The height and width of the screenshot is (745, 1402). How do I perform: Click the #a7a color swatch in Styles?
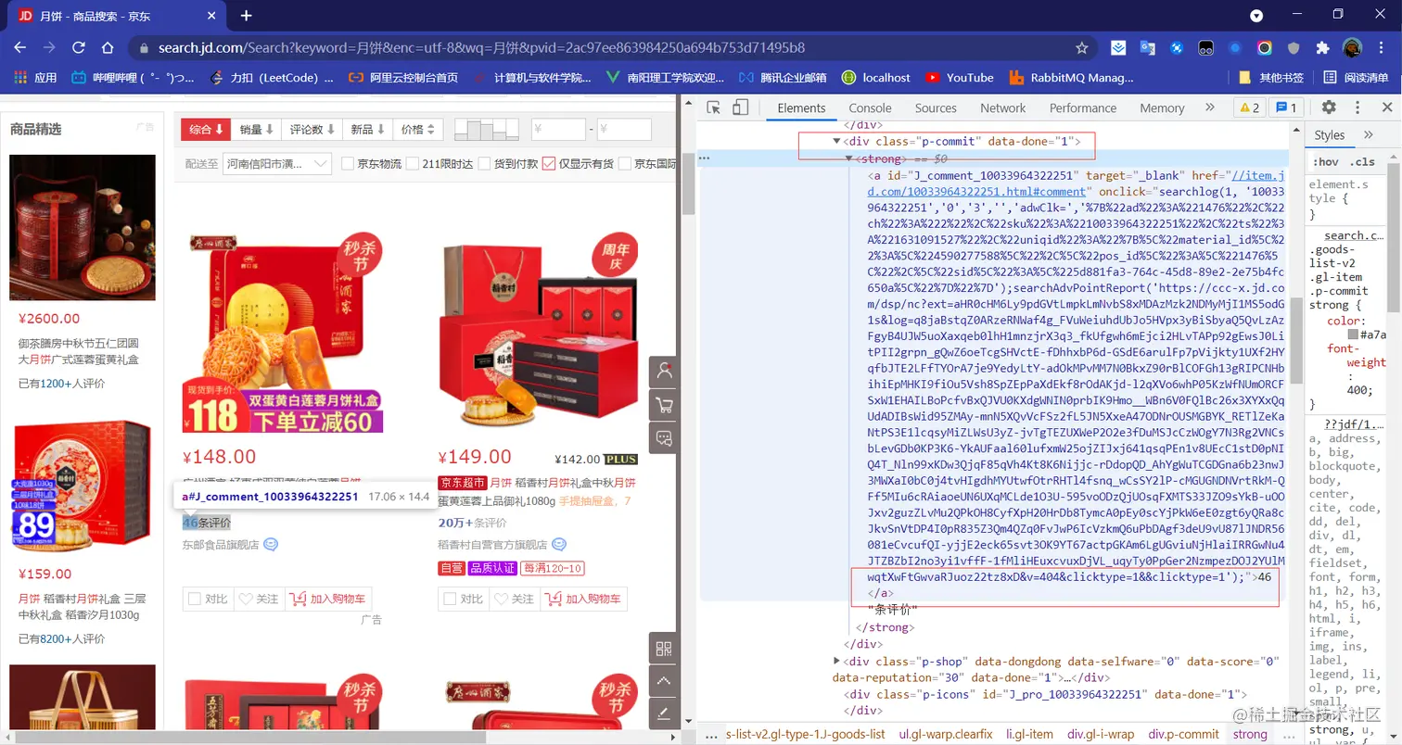1353,334
